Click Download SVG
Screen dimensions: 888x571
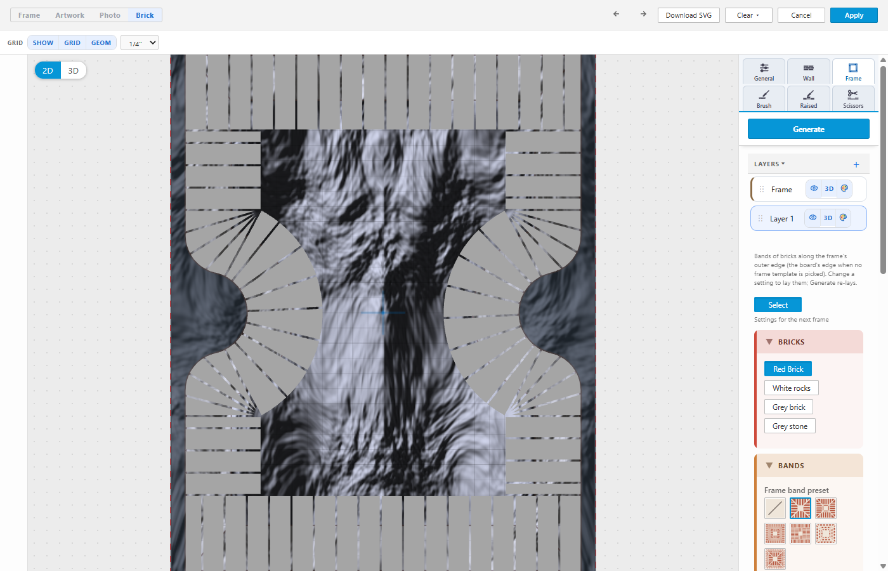689,15
